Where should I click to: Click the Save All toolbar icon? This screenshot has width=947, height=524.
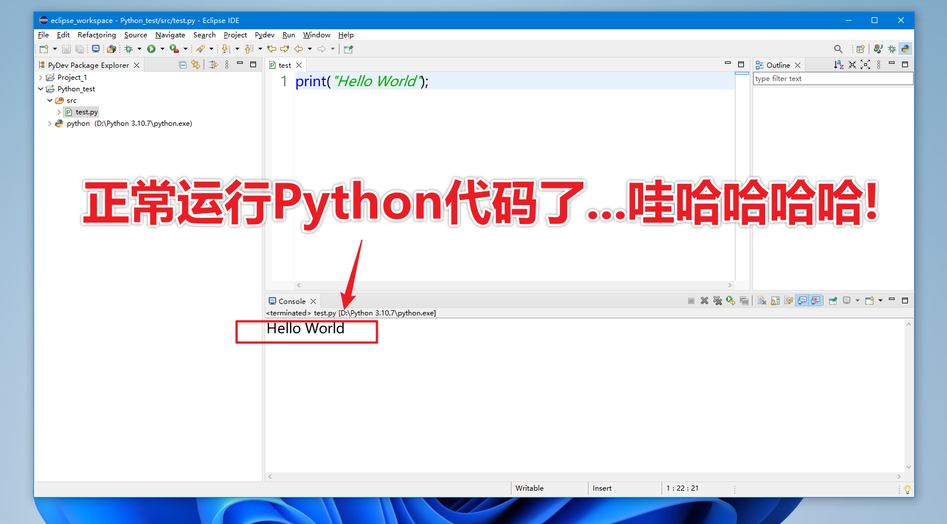79,49
